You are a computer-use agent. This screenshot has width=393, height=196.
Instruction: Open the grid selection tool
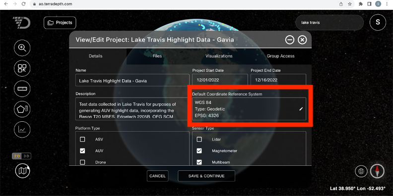click(22, 68)
